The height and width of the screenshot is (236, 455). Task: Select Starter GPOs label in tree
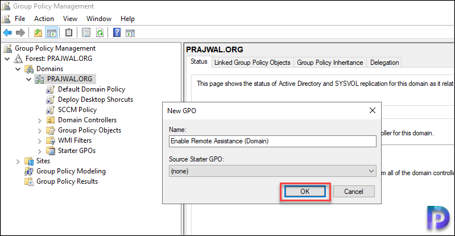(x=77, y=151)
